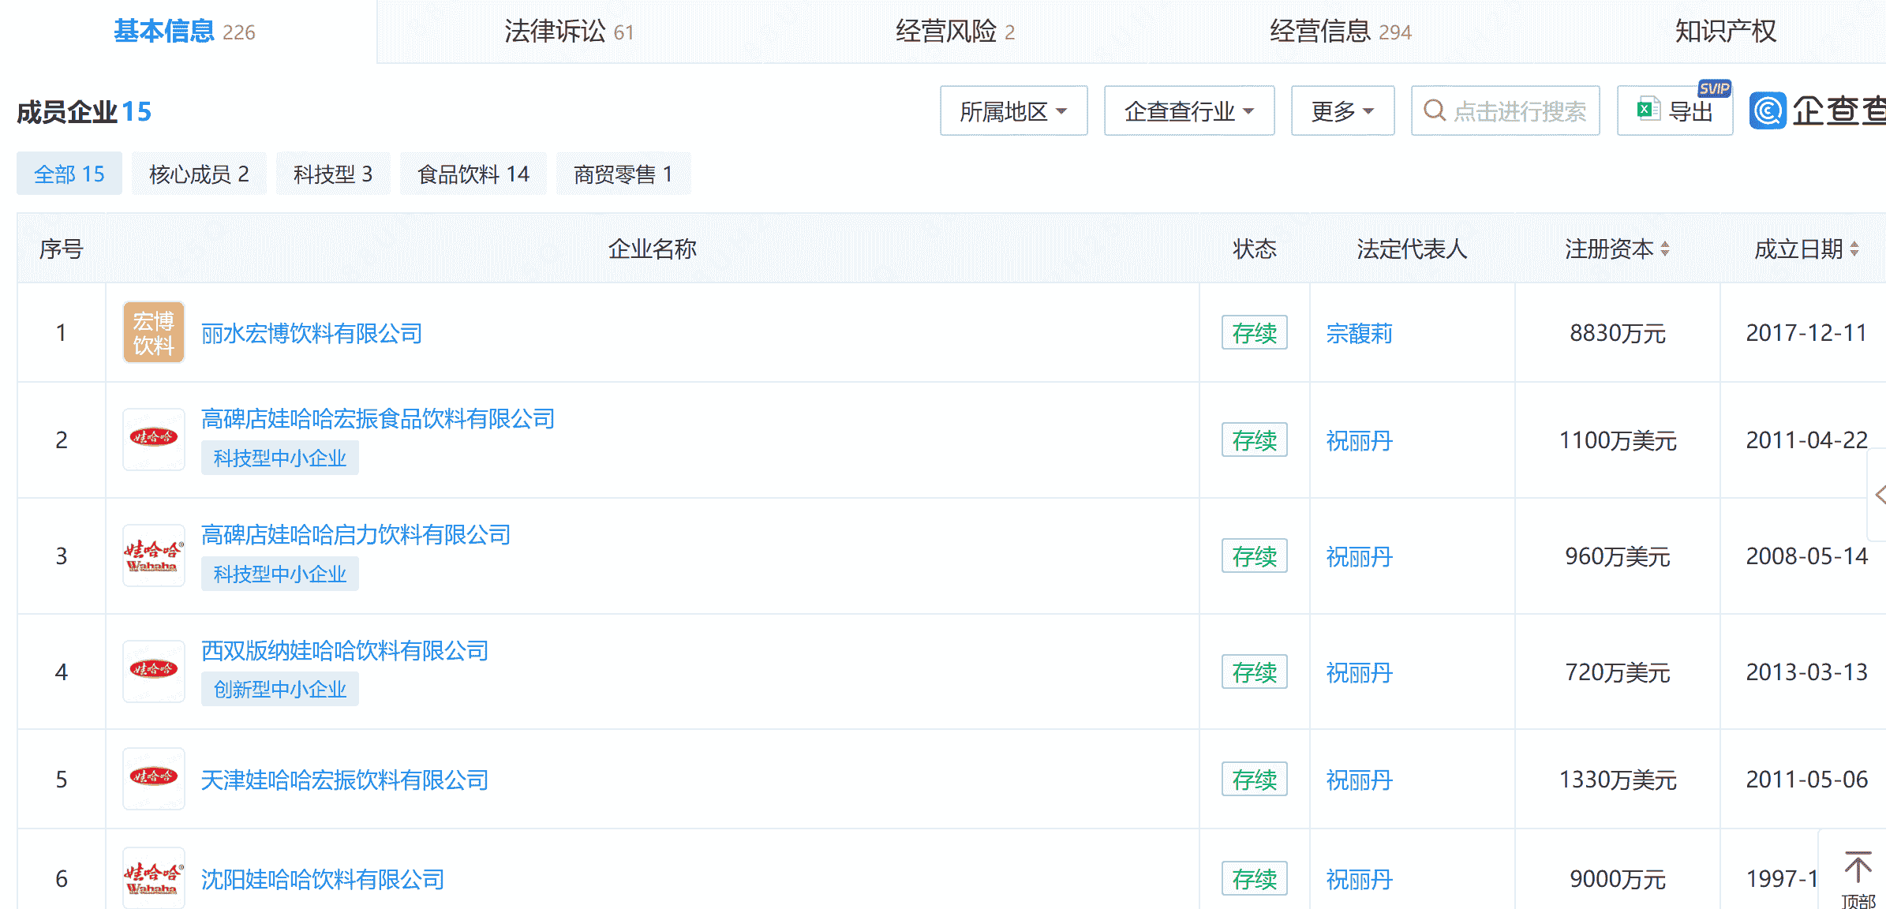1886x909 pixels.
Task: Click the 宏博饮料 company logo icon
Action: [x=153, y=332]
